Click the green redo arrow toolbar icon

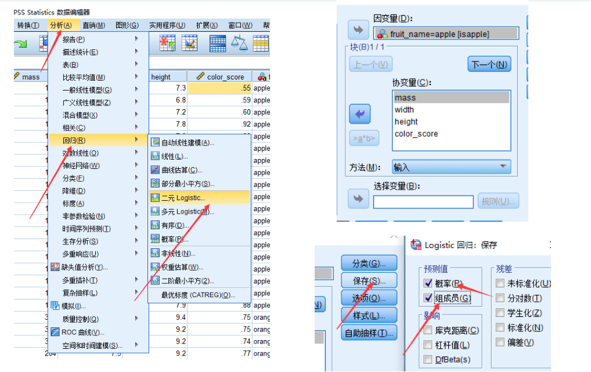[19, 44]
